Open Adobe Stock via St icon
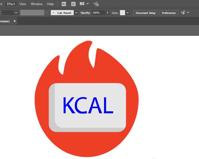199x159 pixels. (73, 4)
